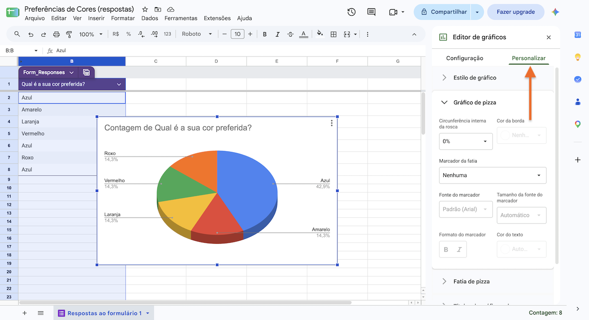
Task: Add a new sheet with plus
Action: (25, 313)
